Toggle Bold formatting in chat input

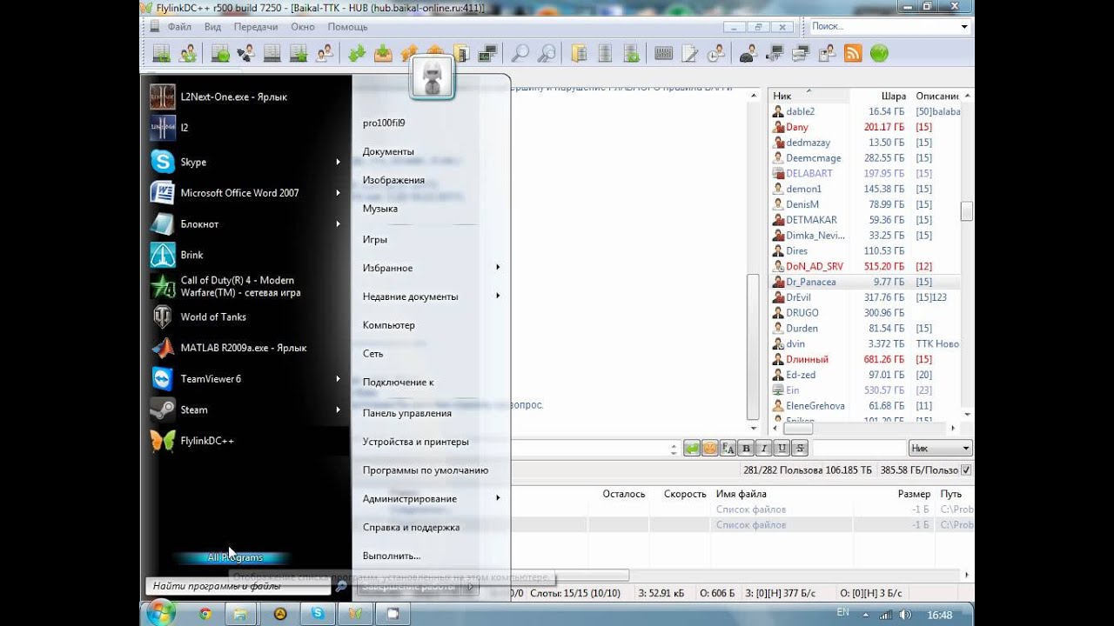[746, 448]
